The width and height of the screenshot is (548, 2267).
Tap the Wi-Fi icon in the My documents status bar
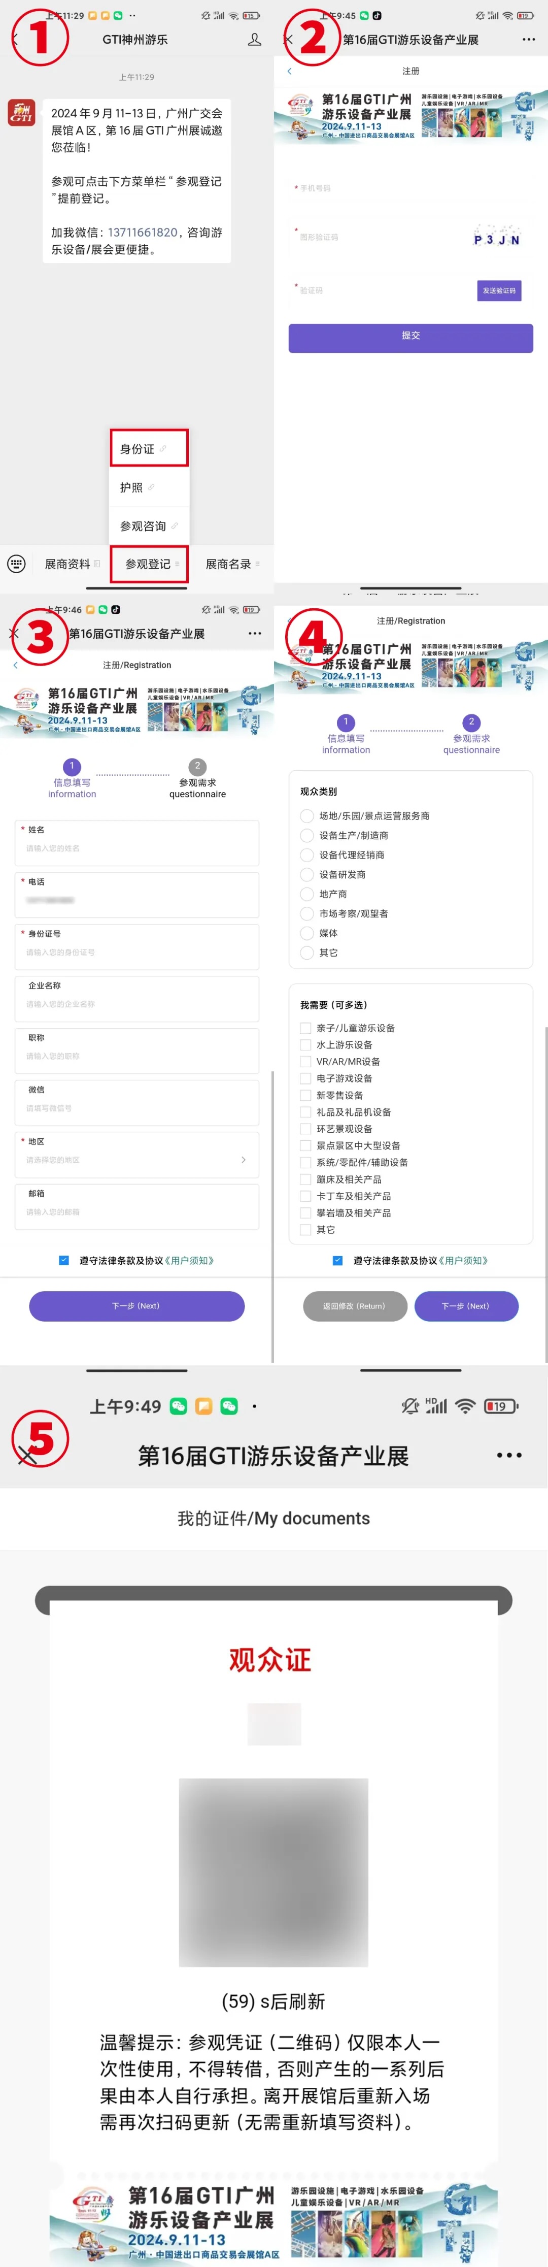pyautogui.click(x=465, y=1405)
